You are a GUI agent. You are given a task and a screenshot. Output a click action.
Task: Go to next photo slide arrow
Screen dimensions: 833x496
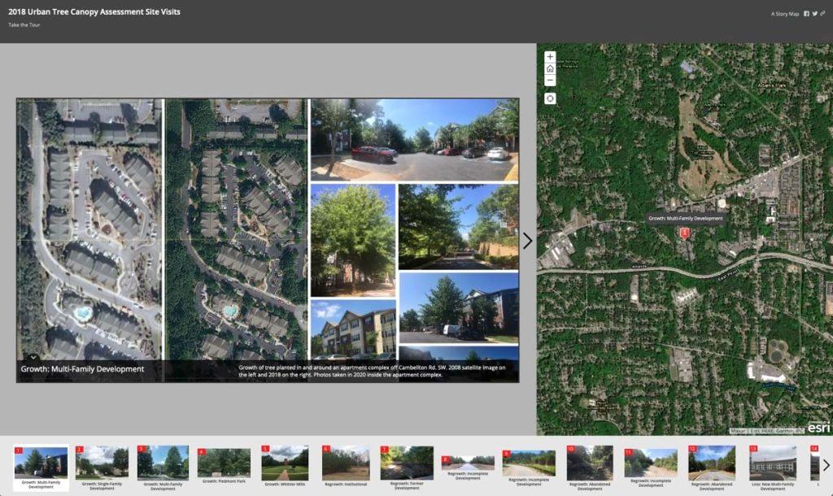point(527,241)
